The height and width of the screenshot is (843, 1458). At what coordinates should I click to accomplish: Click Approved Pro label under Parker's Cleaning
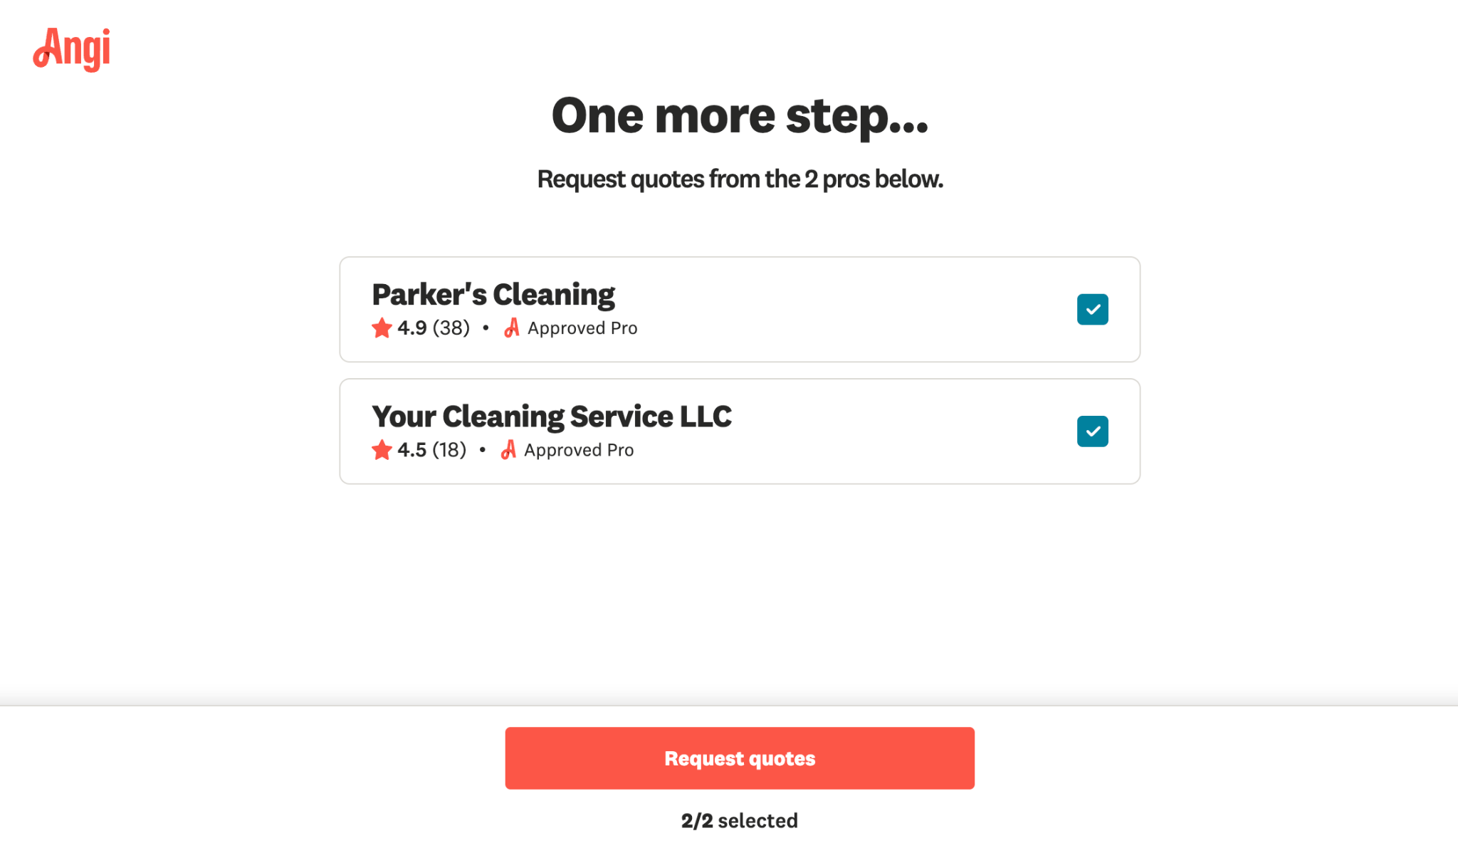[x=582, y=328]
